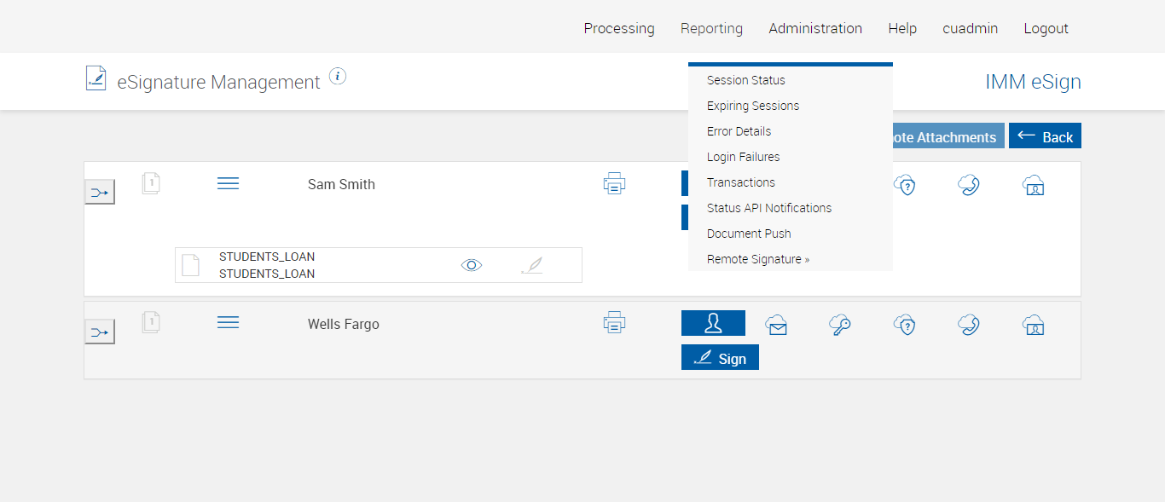Toggle Sam Smith's document list hamburger icon
Viewport: 1165px width, 502px height.
pyautogui.click(x=228, y=183)
